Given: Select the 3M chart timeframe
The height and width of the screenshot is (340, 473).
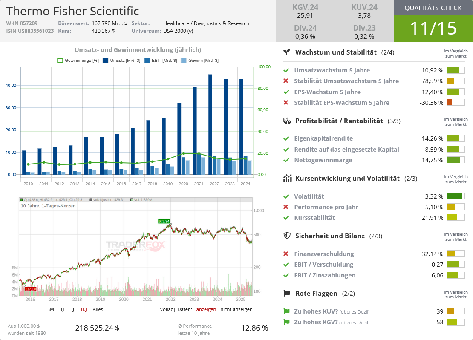Looking at the screenshot, I should 50,309.
